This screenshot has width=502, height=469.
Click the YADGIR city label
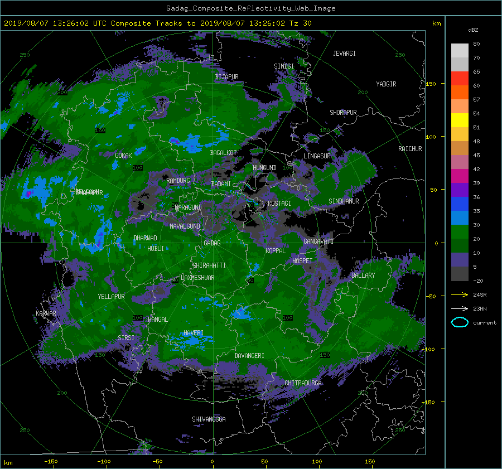click(386, 84)
